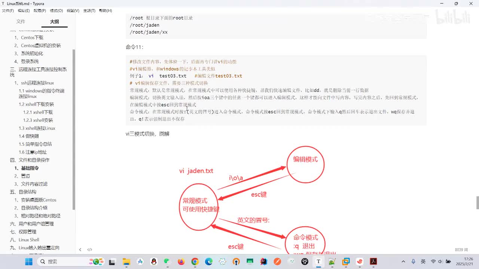Go to 1.1 windows的指令终端连接linux

[42, 93]
